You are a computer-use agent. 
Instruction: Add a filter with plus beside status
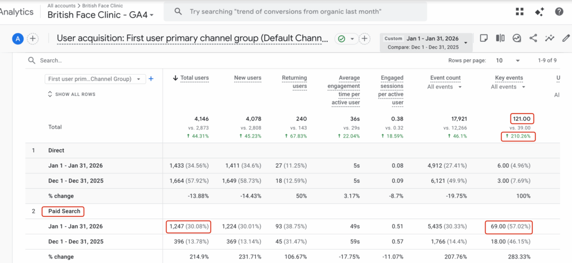[x=364, y=38]
